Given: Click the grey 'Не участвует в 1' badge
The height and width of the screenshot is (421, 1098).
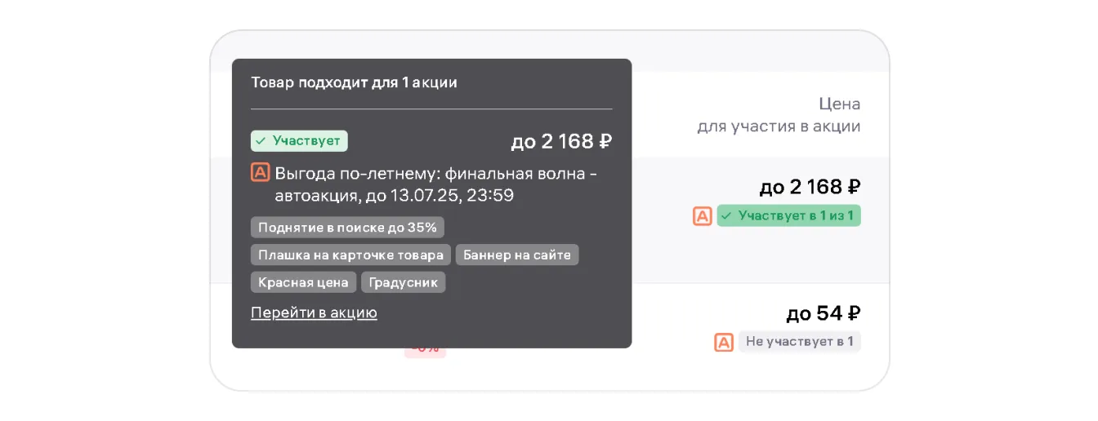Looking at the screenshot, I should [799, 342].
